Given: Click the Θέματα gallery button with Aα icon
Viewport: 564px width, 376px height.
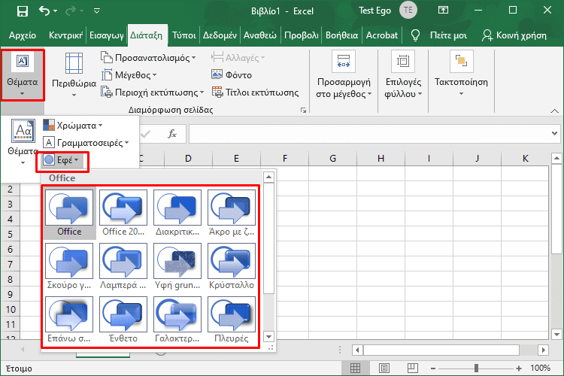Looking at the screenshot, I should tap(23, 142).
